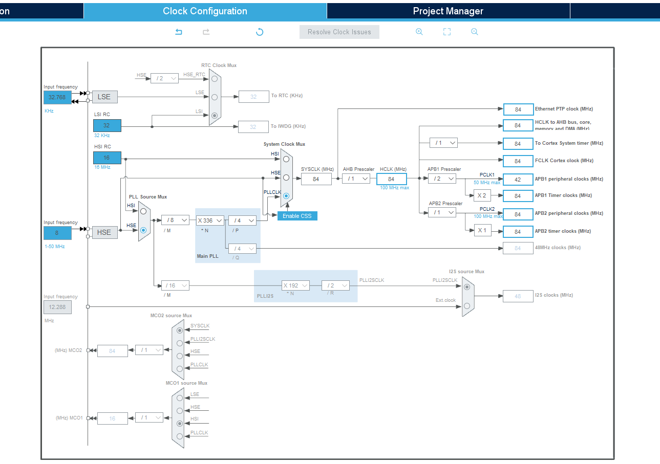
Task: Select HSI in PLL Source Mux
Action: 143,211
